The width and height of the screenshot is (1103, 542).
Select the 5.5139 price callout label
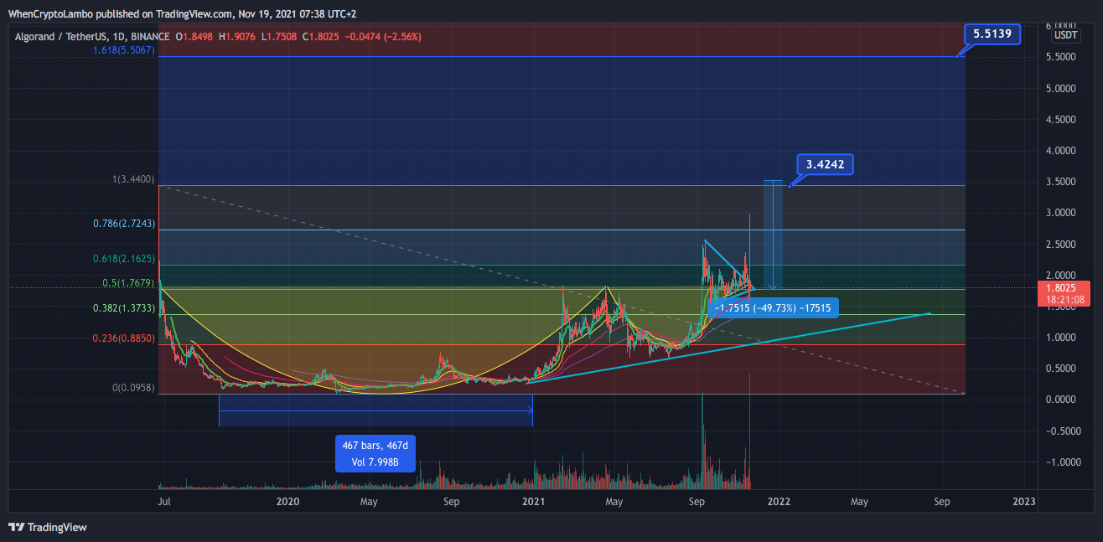[x=992, y=34]
